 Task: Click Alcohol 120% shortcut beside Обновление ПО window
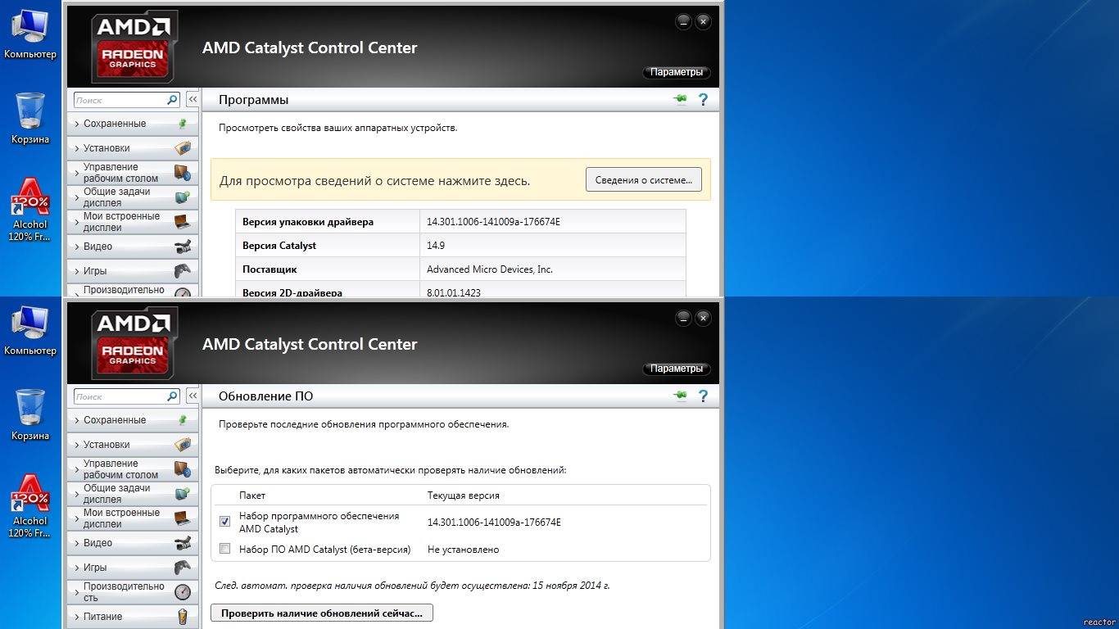tap(30, 506)
